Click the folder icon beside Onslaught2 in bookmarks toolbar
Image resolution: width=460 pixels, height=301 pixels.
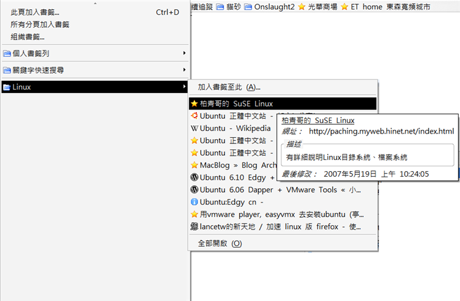click(248, 7)
